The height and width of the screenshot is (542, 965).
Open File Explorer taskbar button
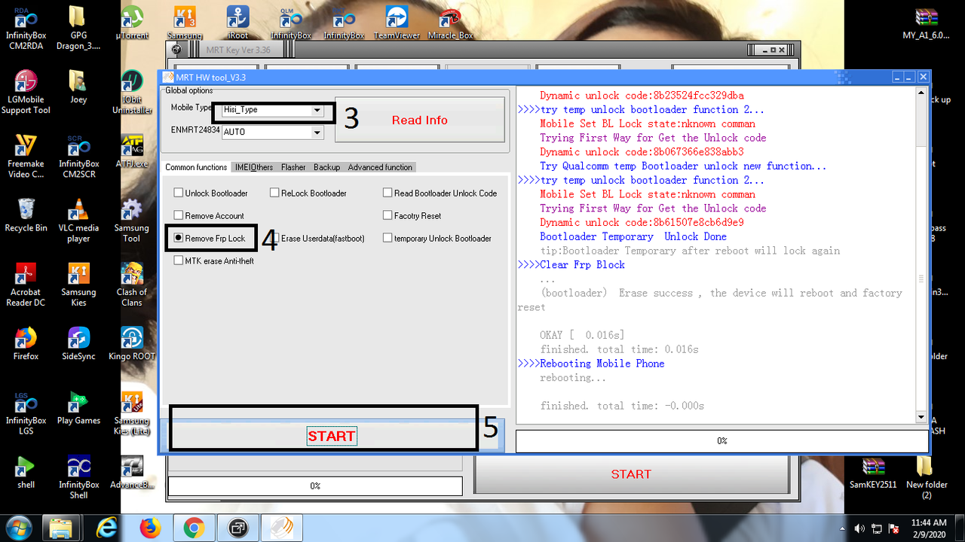pos(62,528)
